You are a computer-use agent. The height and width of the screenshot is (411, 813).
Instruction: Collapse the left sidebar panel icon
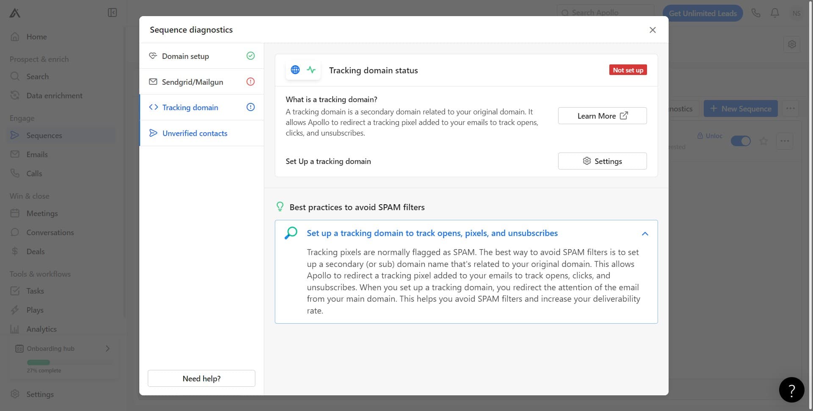tap(112, 13)
